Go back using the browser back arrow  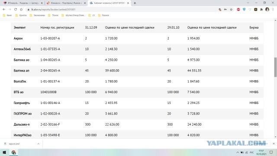pyautogui.click(x=4, y=10)
